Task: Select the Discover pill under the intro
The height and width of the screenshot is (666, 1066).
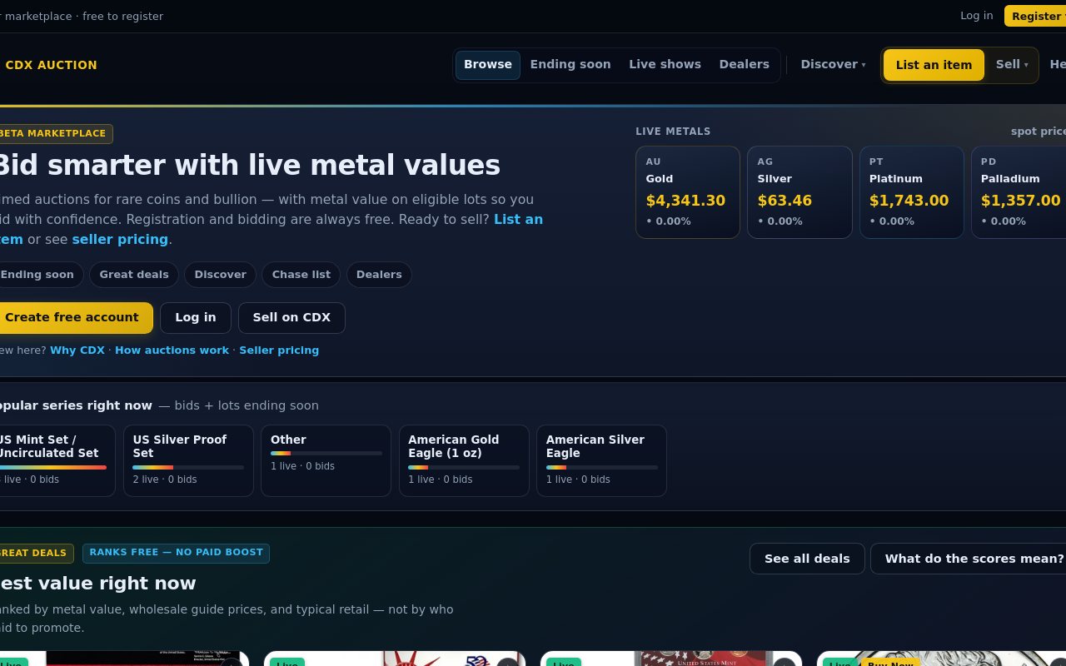Action: (x=221, y=275)
